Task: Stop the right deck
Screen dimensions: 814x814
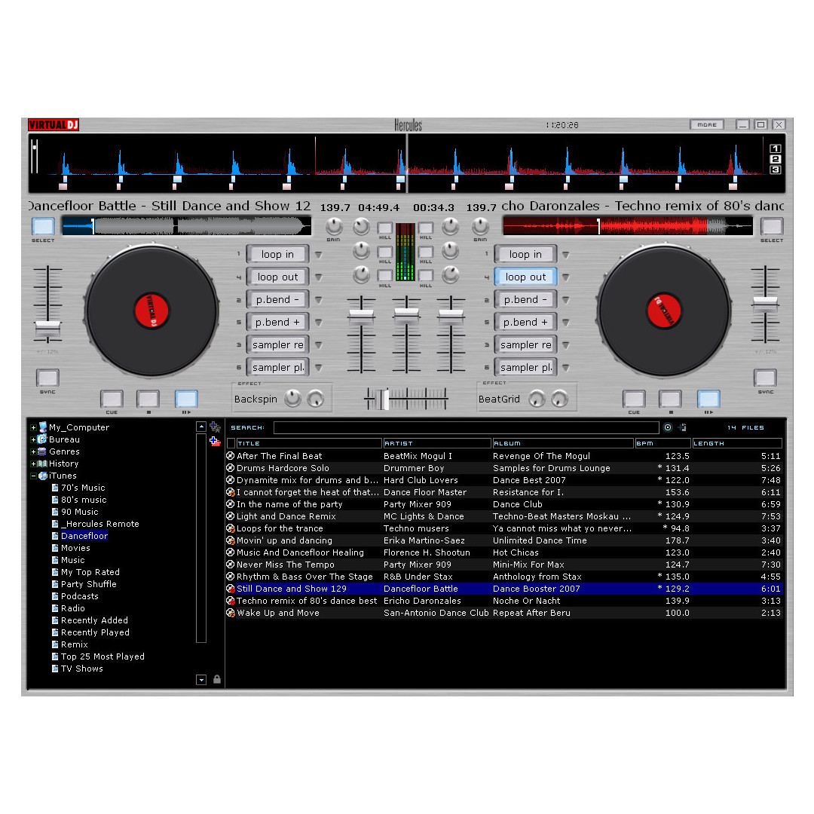Action: pyautogui.click(x=670, y=399)
